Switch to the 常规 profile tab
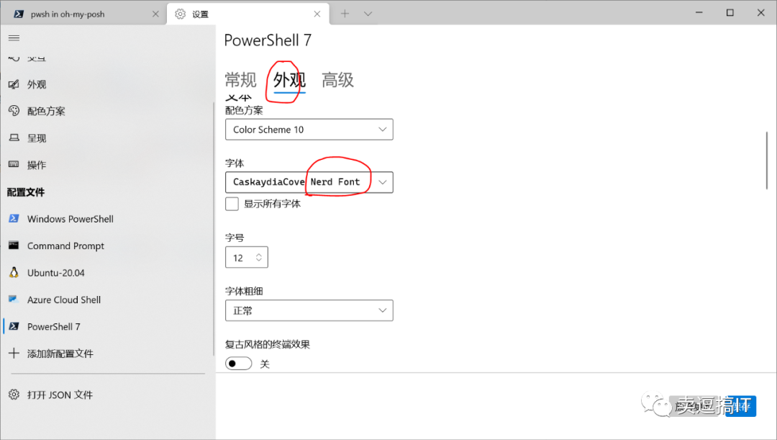777x440 pixels. coord(240,80)
